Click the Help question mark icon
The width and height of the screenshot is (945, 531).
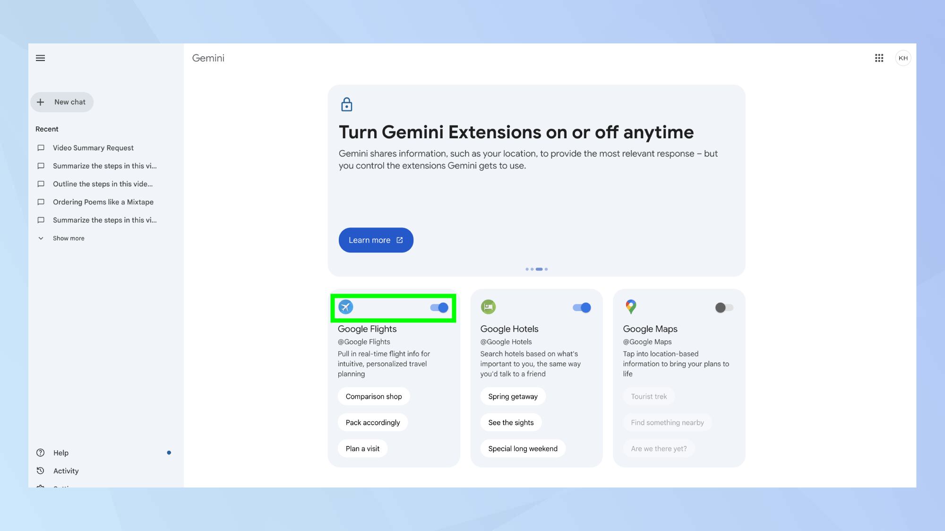pyautogui.click(x=40, y=453)
